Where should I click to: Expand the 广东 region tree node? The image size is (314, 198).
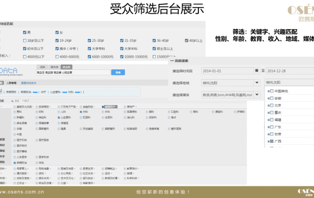tap(268, 127)
